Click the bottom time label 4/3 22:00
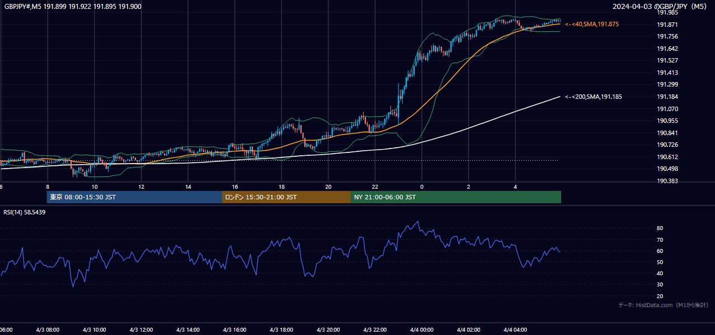The height and width of the screenshot is (335, 715). click(x=375, y=330)
